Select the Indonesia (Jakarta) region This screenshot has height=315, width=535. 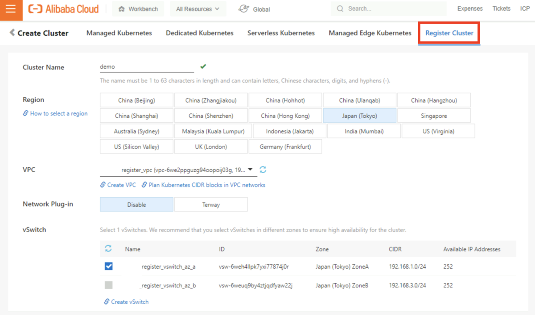290,131
